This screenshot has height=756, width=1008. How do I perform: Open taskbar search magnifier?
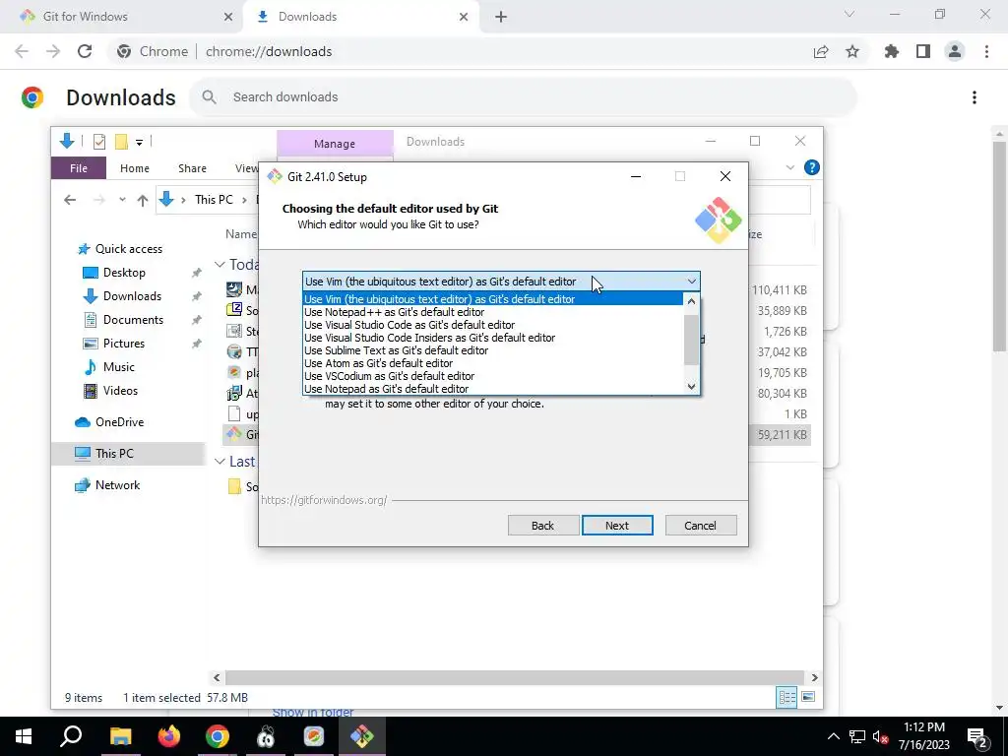click(x=71, y=736)
